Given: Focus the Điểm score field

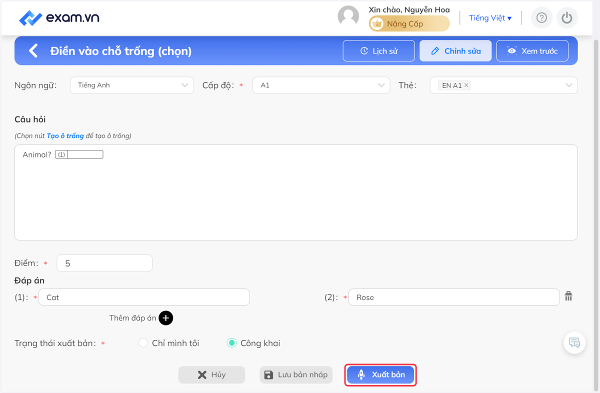Looking at the screenshot, I should point(104,263).
